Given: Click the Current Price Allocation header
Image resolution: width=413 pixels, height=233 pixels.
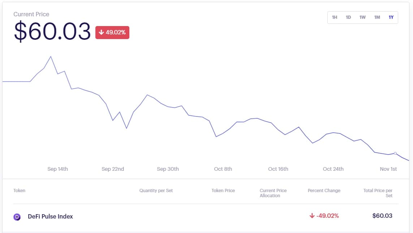Looking at the screenshot, I should pos(273,193).
